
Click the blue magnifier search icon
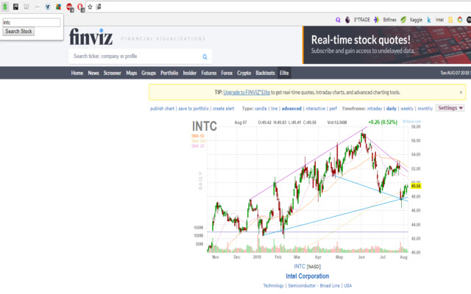(x=205, y=57)
